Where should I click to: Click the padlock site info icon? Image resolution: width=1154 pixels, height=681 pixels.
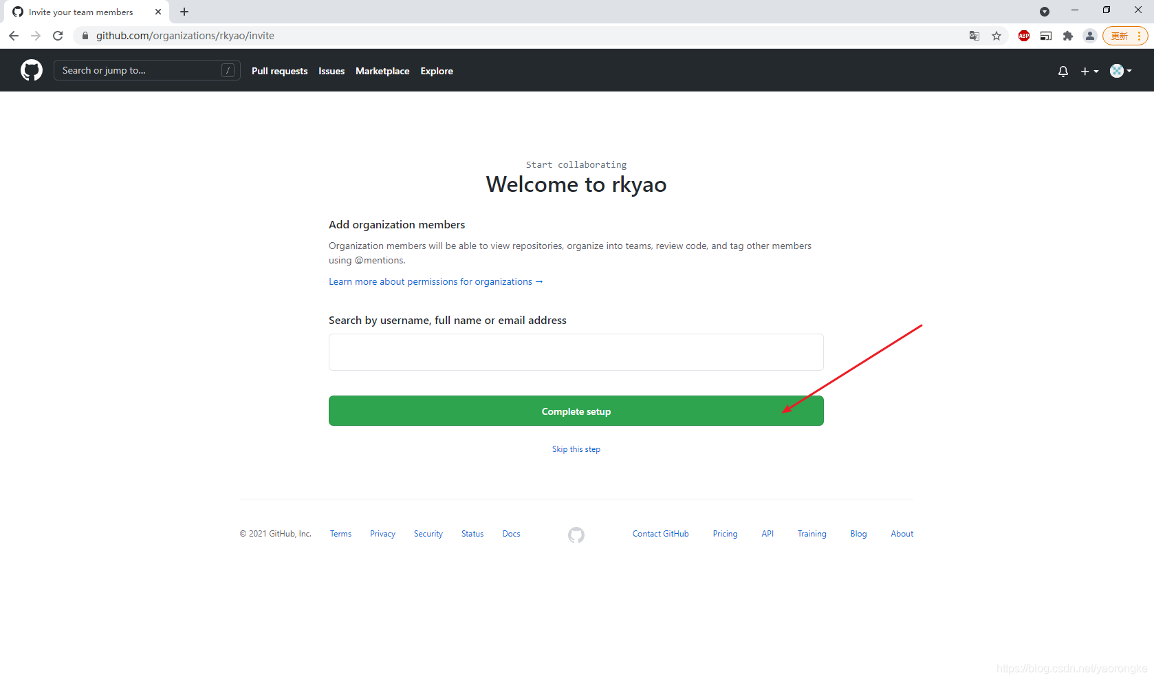pos(85,36)
